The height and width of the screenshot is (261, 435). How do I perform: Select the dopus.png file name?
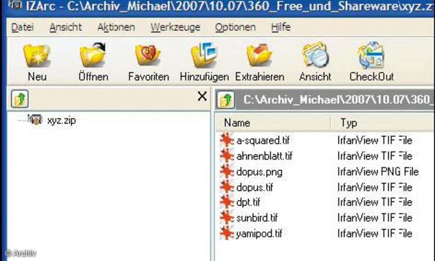(x=259, y=171)
